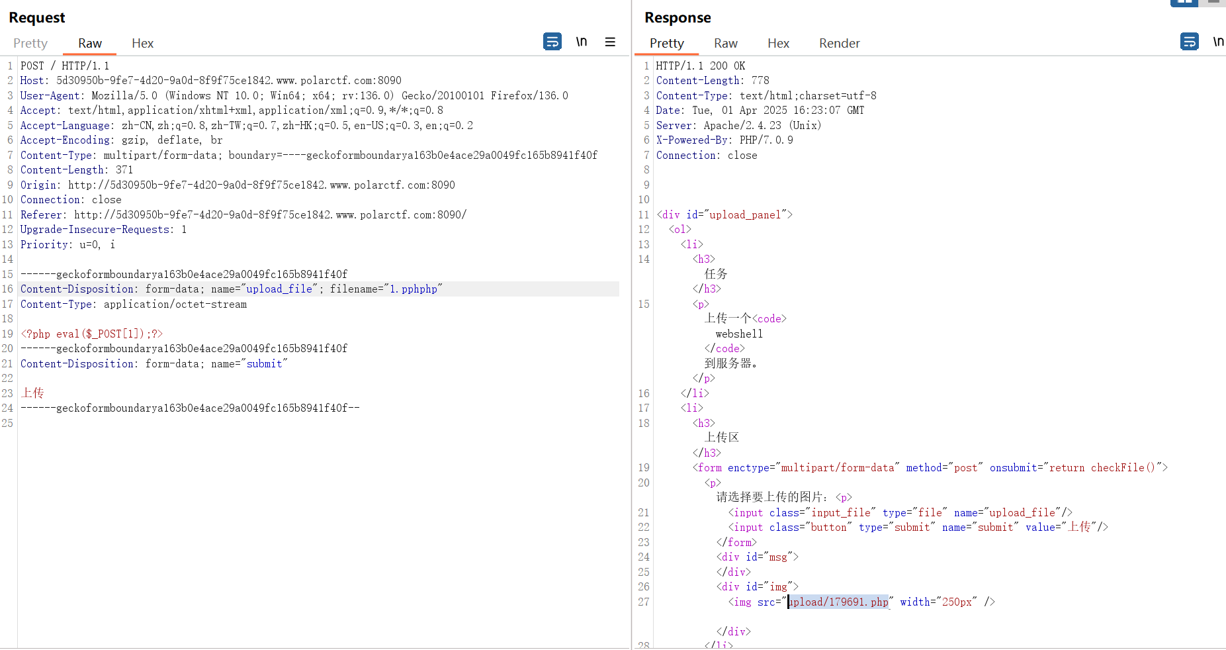Click the Upgrade-Insecure-Requests header

click(x=104, y=230)
